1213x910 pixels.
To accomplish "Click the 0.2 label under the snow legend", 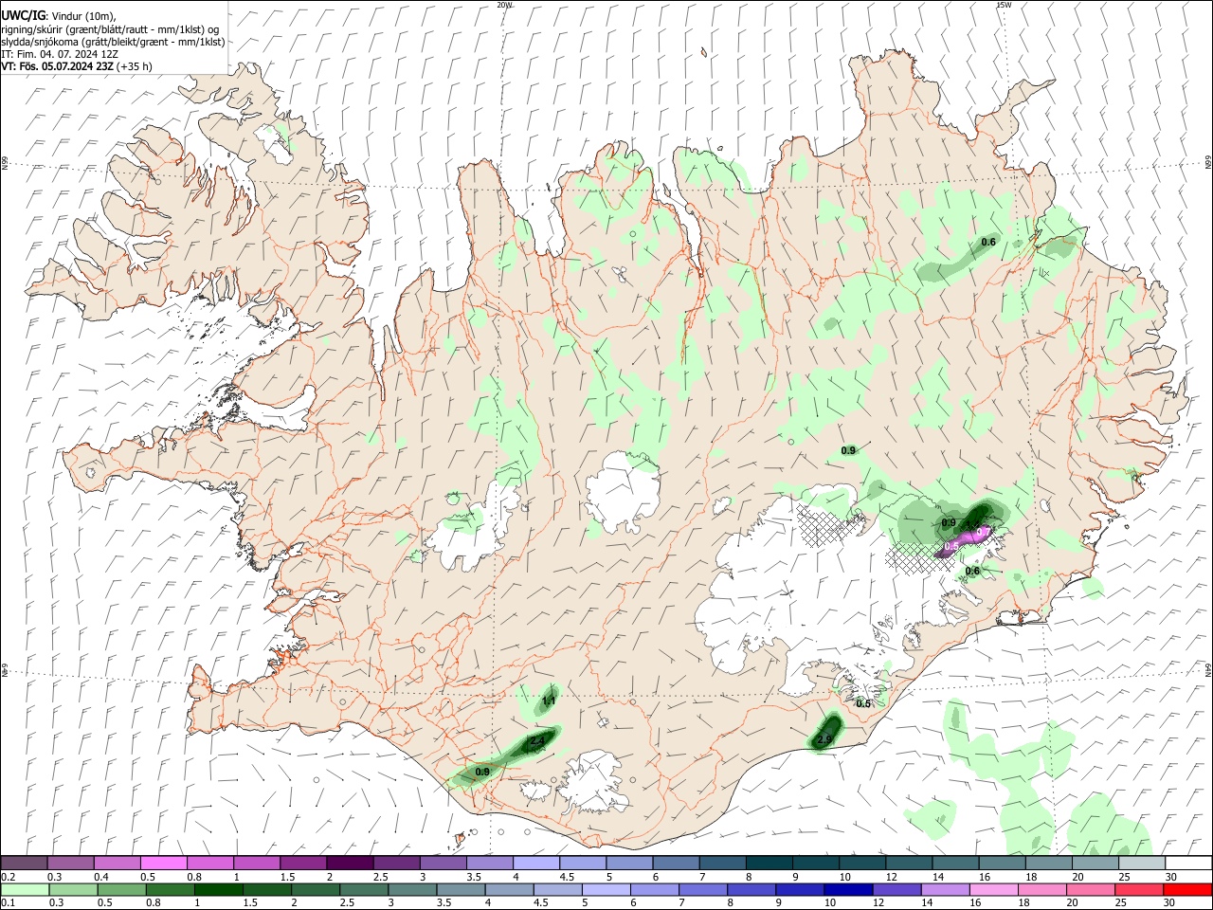I will (x=9, y=877).
